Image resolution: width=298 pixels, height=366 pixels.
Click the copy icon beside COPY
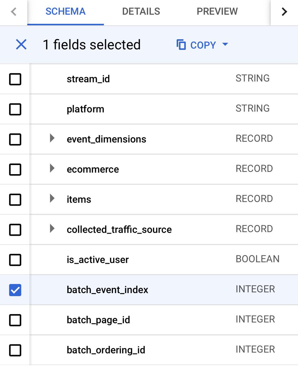pos(181,45)
